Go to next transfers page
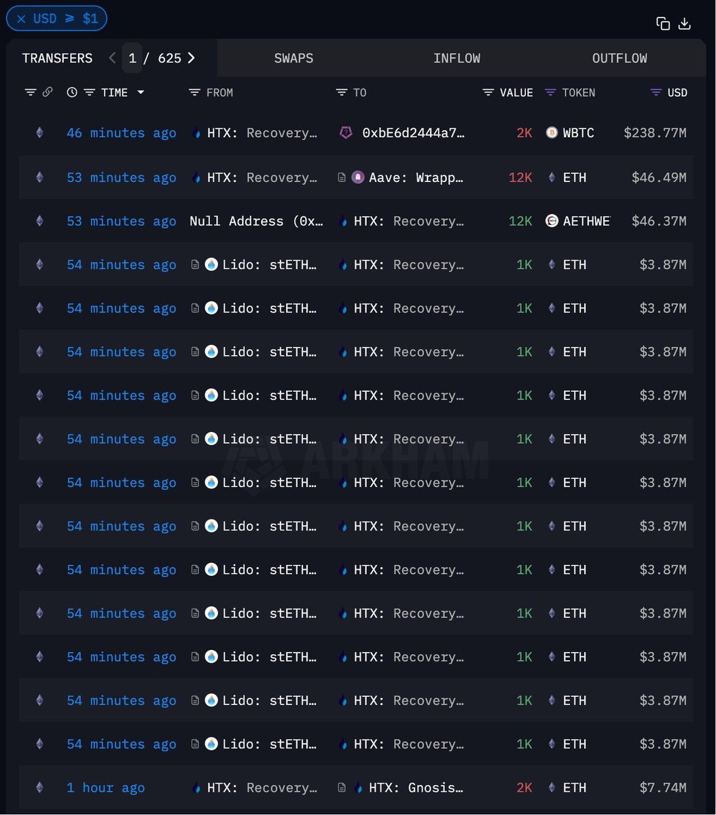Viewport: 716px width, 815px height. pyautogui.click(x=192, y=58)
